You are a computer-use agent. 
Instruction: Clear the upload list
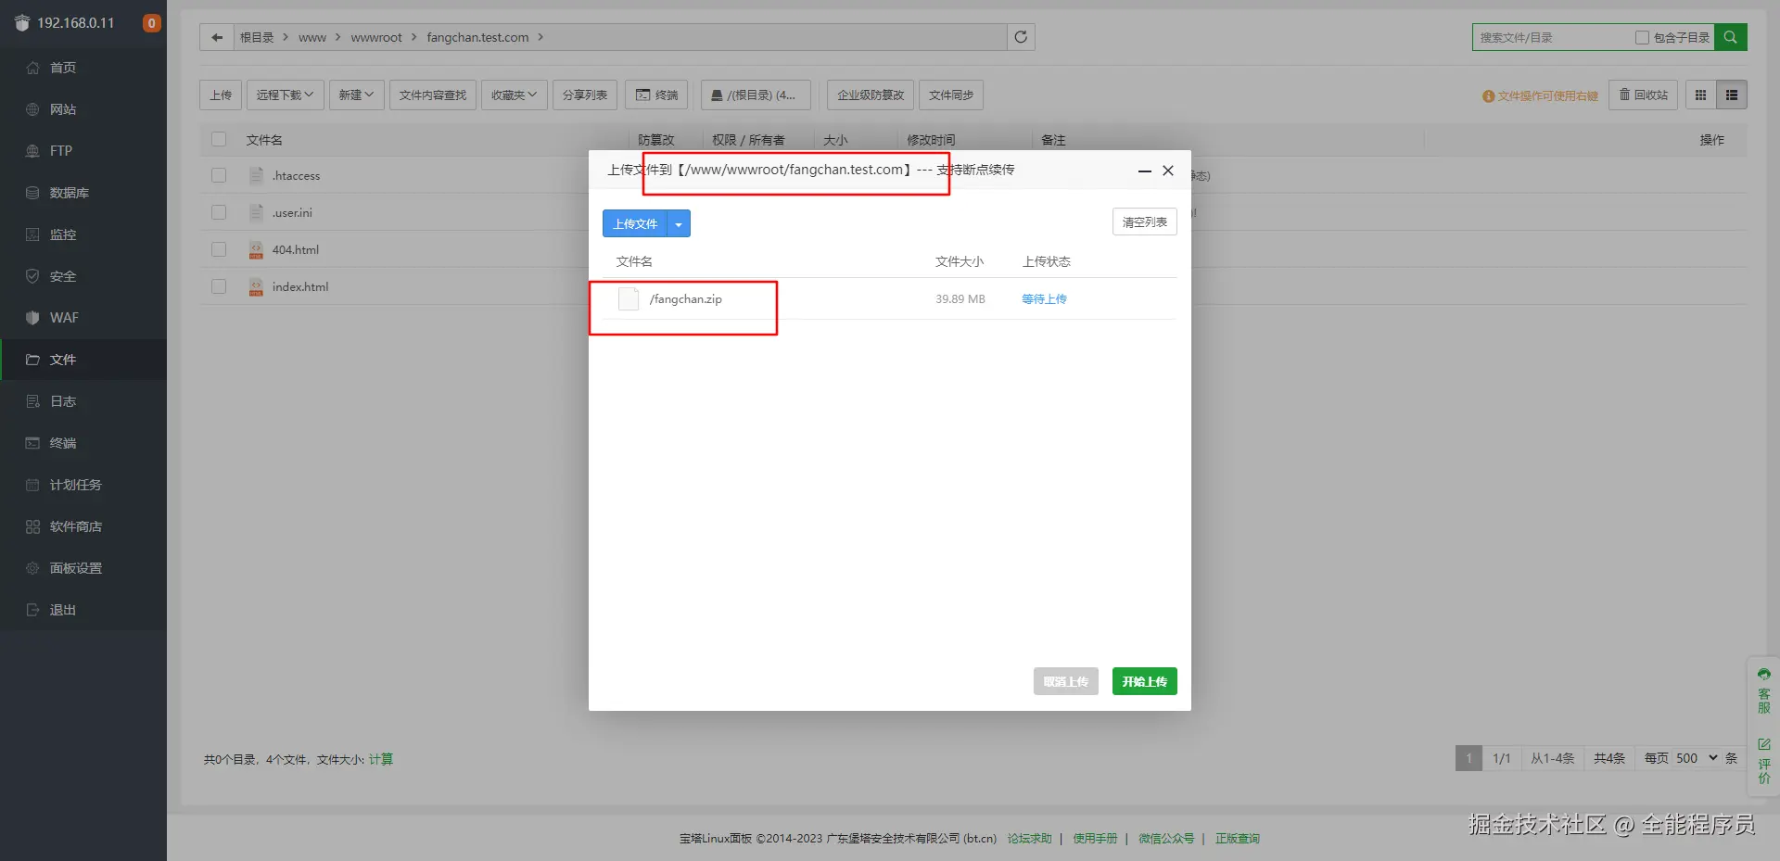[x=1144, y=222]
